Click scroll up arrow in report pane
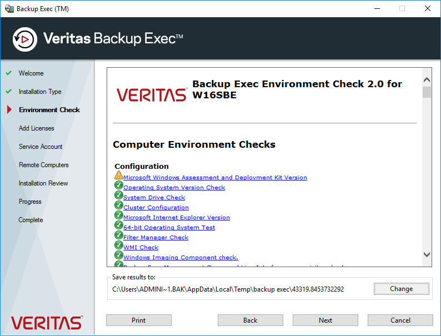The width and height of the screenshot is (441, 336). point(427,80)
